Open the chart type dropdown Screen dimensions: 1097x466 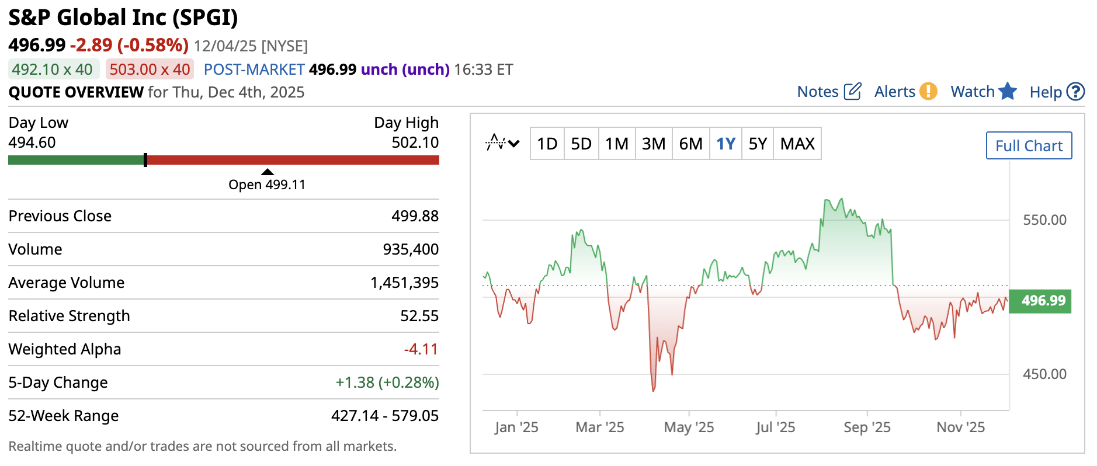click(x=502, y=143)
